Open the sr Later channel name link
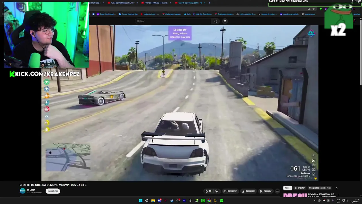The width and height of the screenshot is (362, 204). [x=31, y=190]
